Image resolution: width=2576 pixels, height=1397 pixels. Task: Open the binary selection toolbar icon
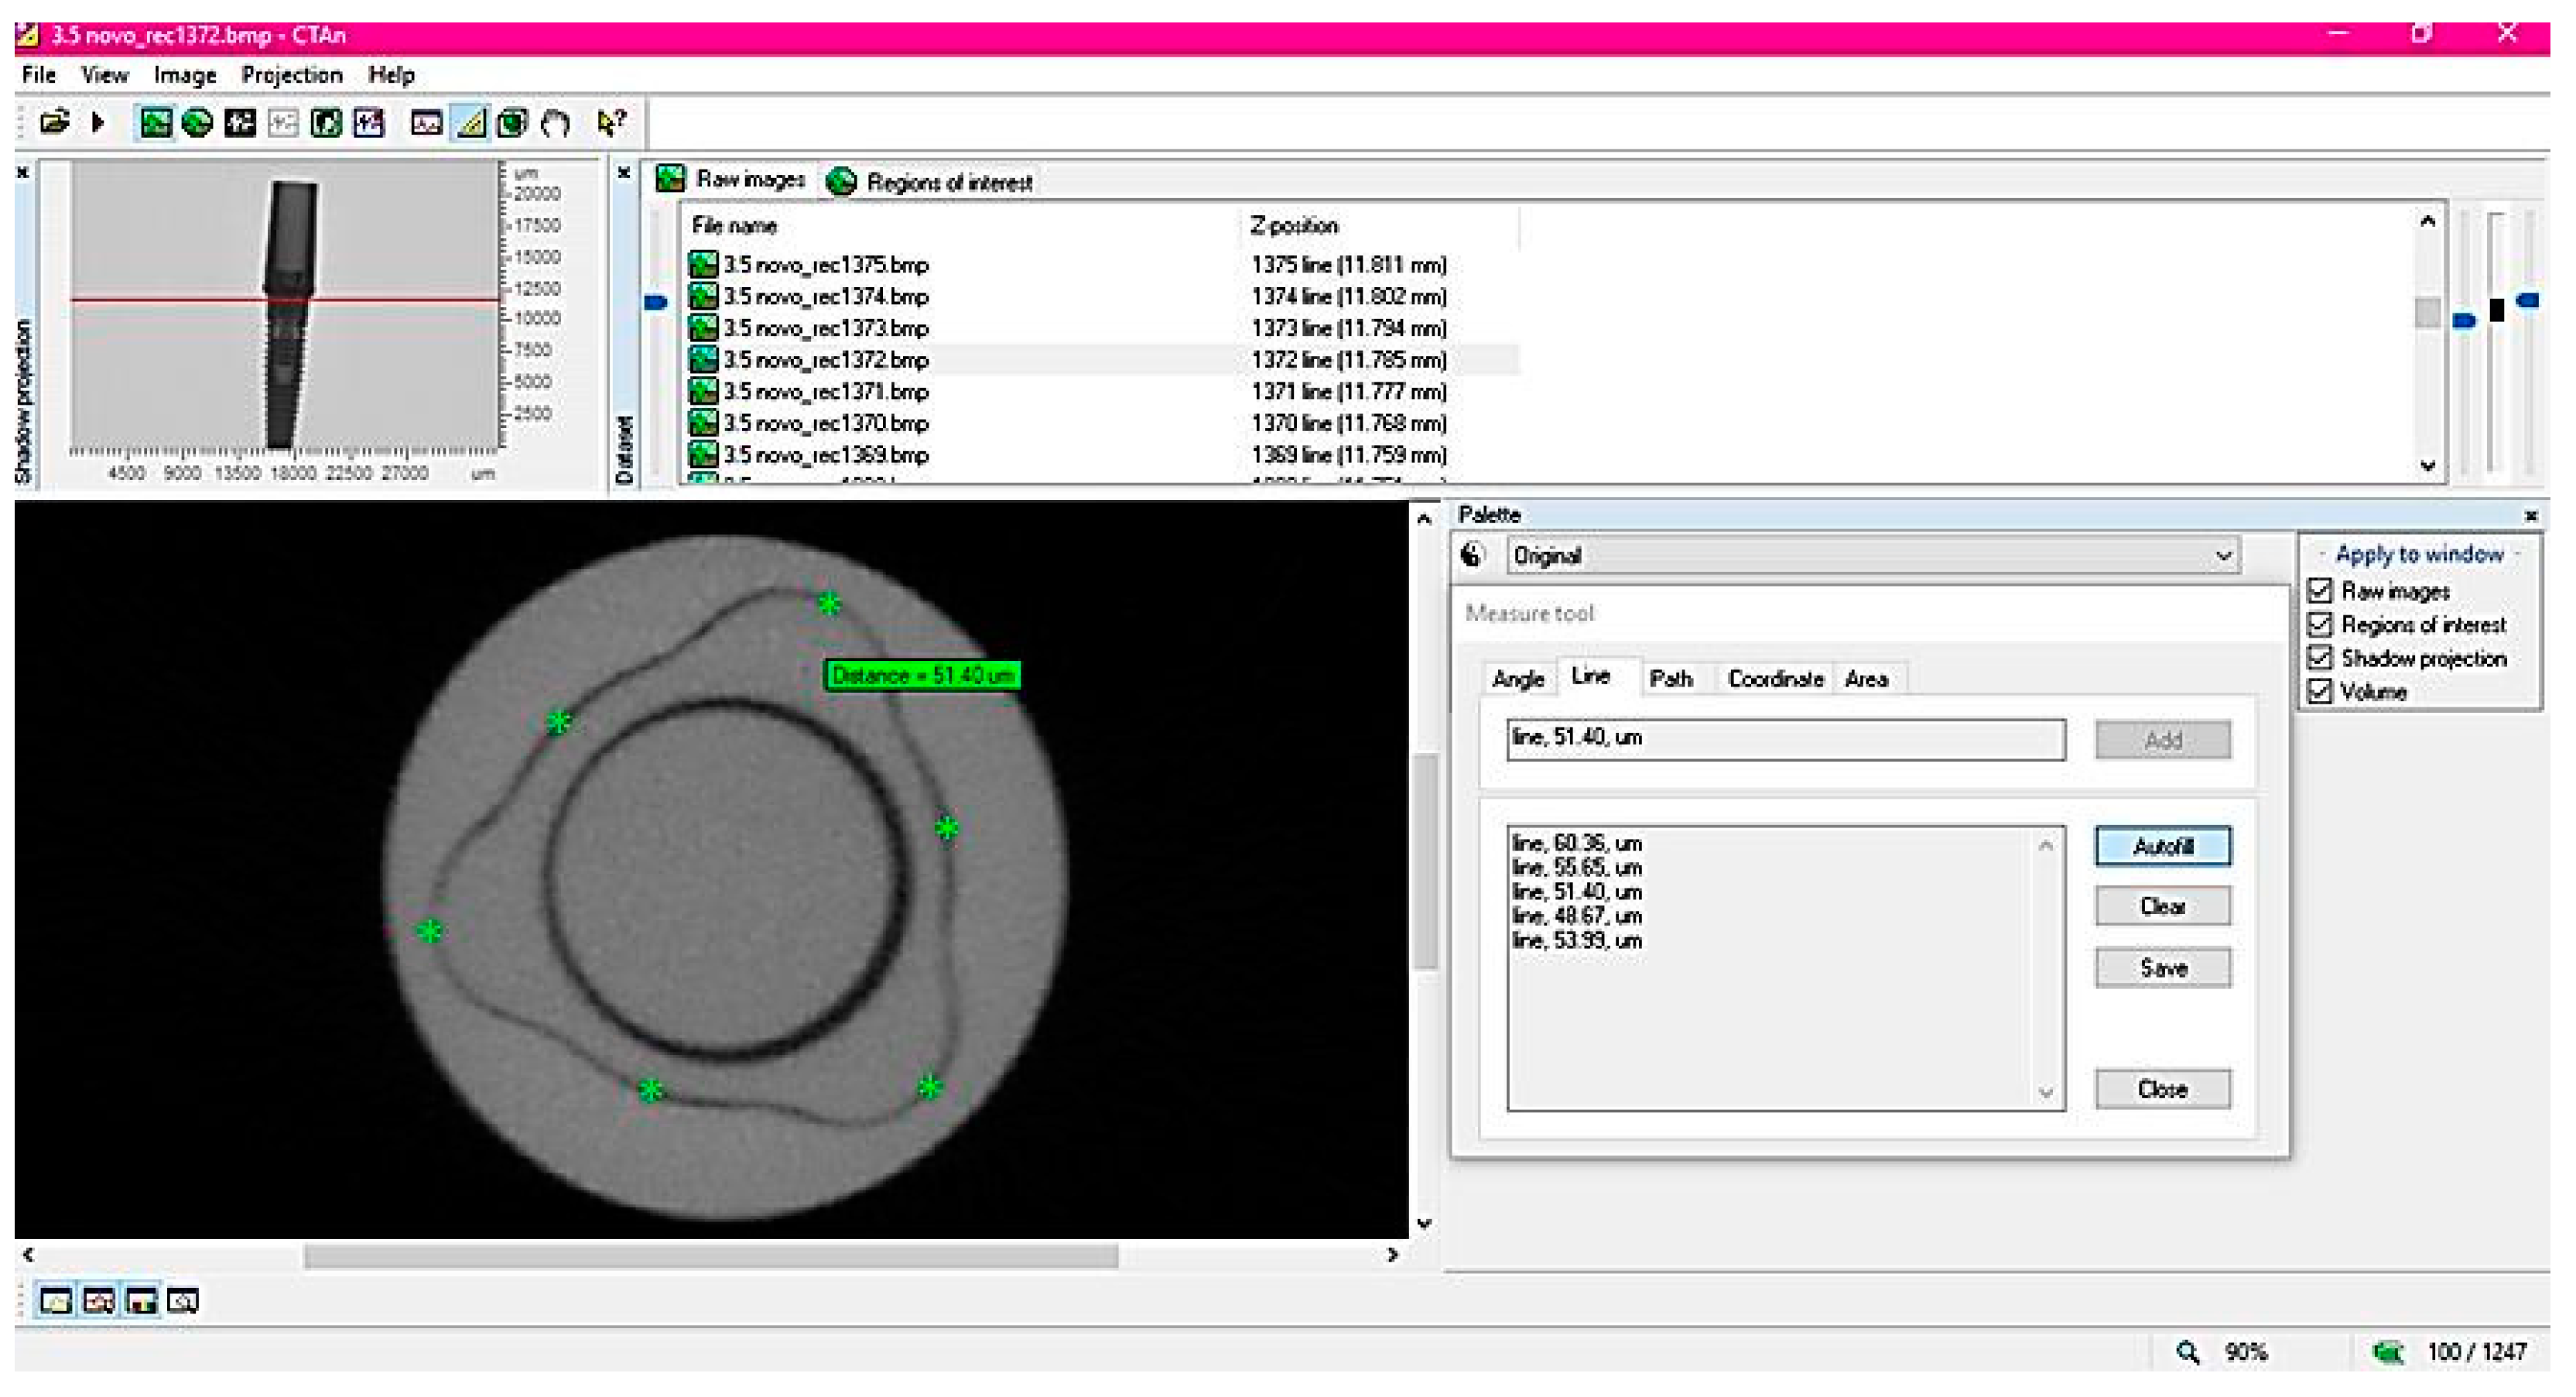click(x=240, y=123)
